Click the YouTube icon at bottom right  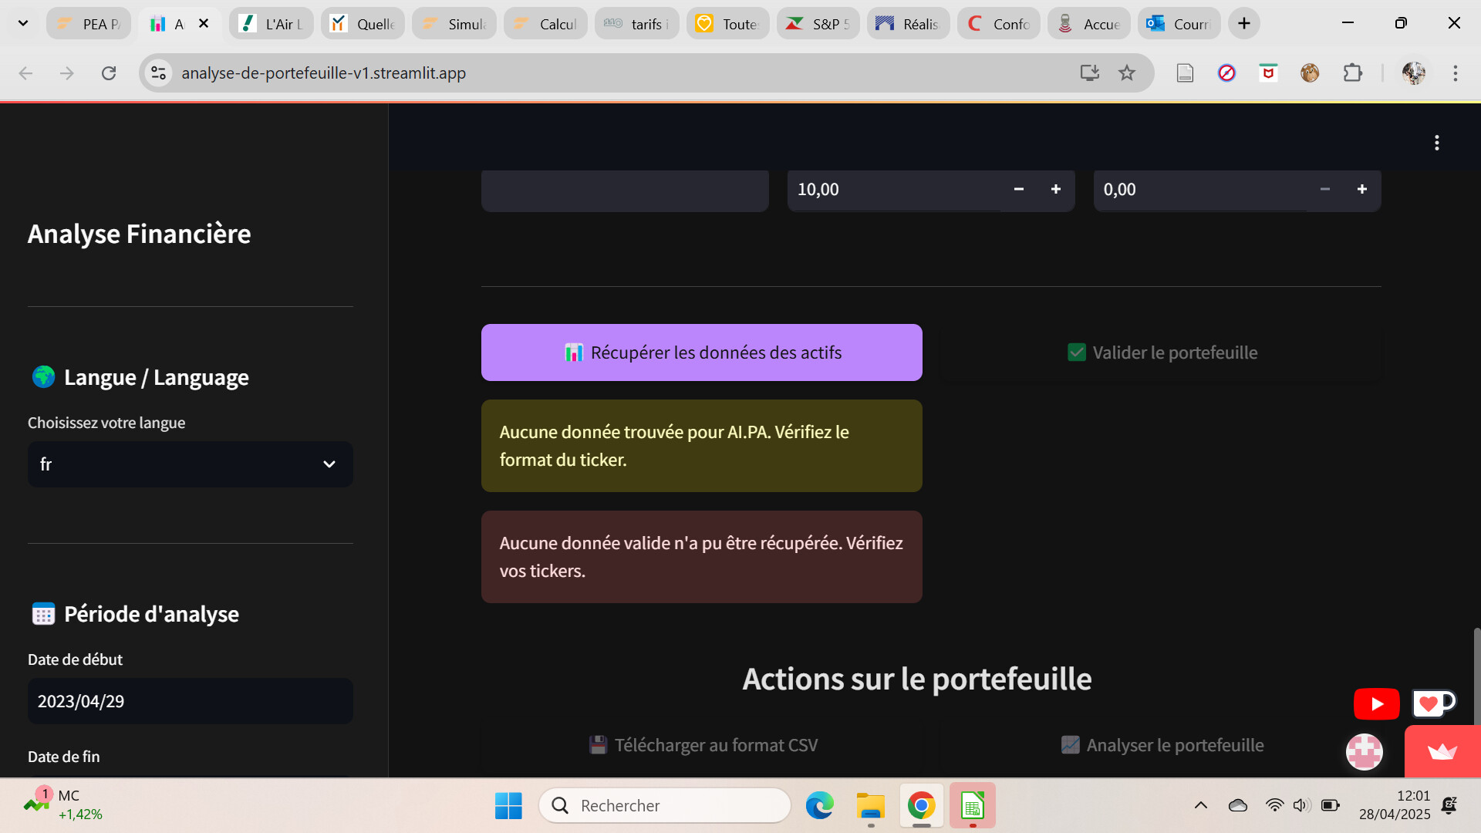click(x=1376, y=703)
